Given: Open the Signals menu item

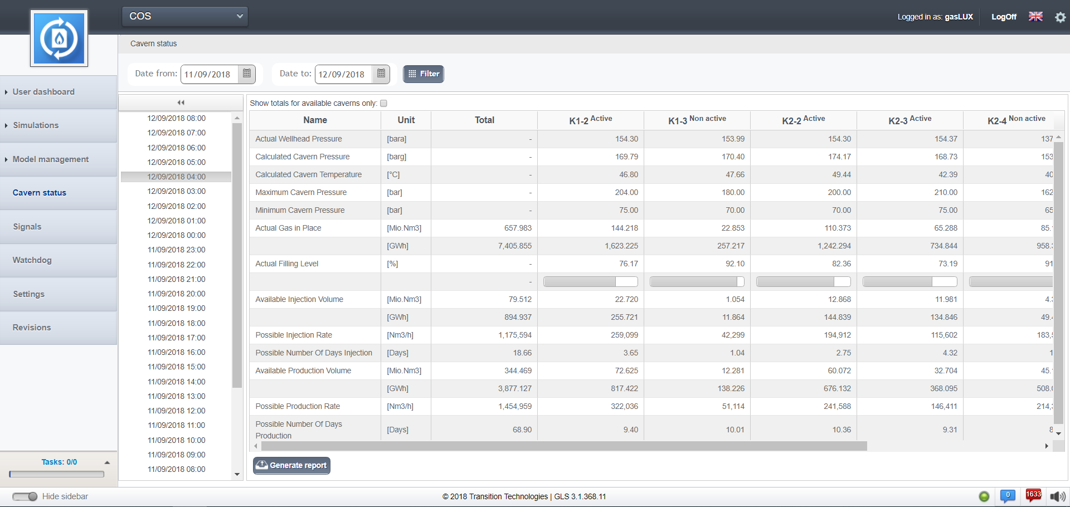Looking at the screenshot, I should tap(27, 227).
